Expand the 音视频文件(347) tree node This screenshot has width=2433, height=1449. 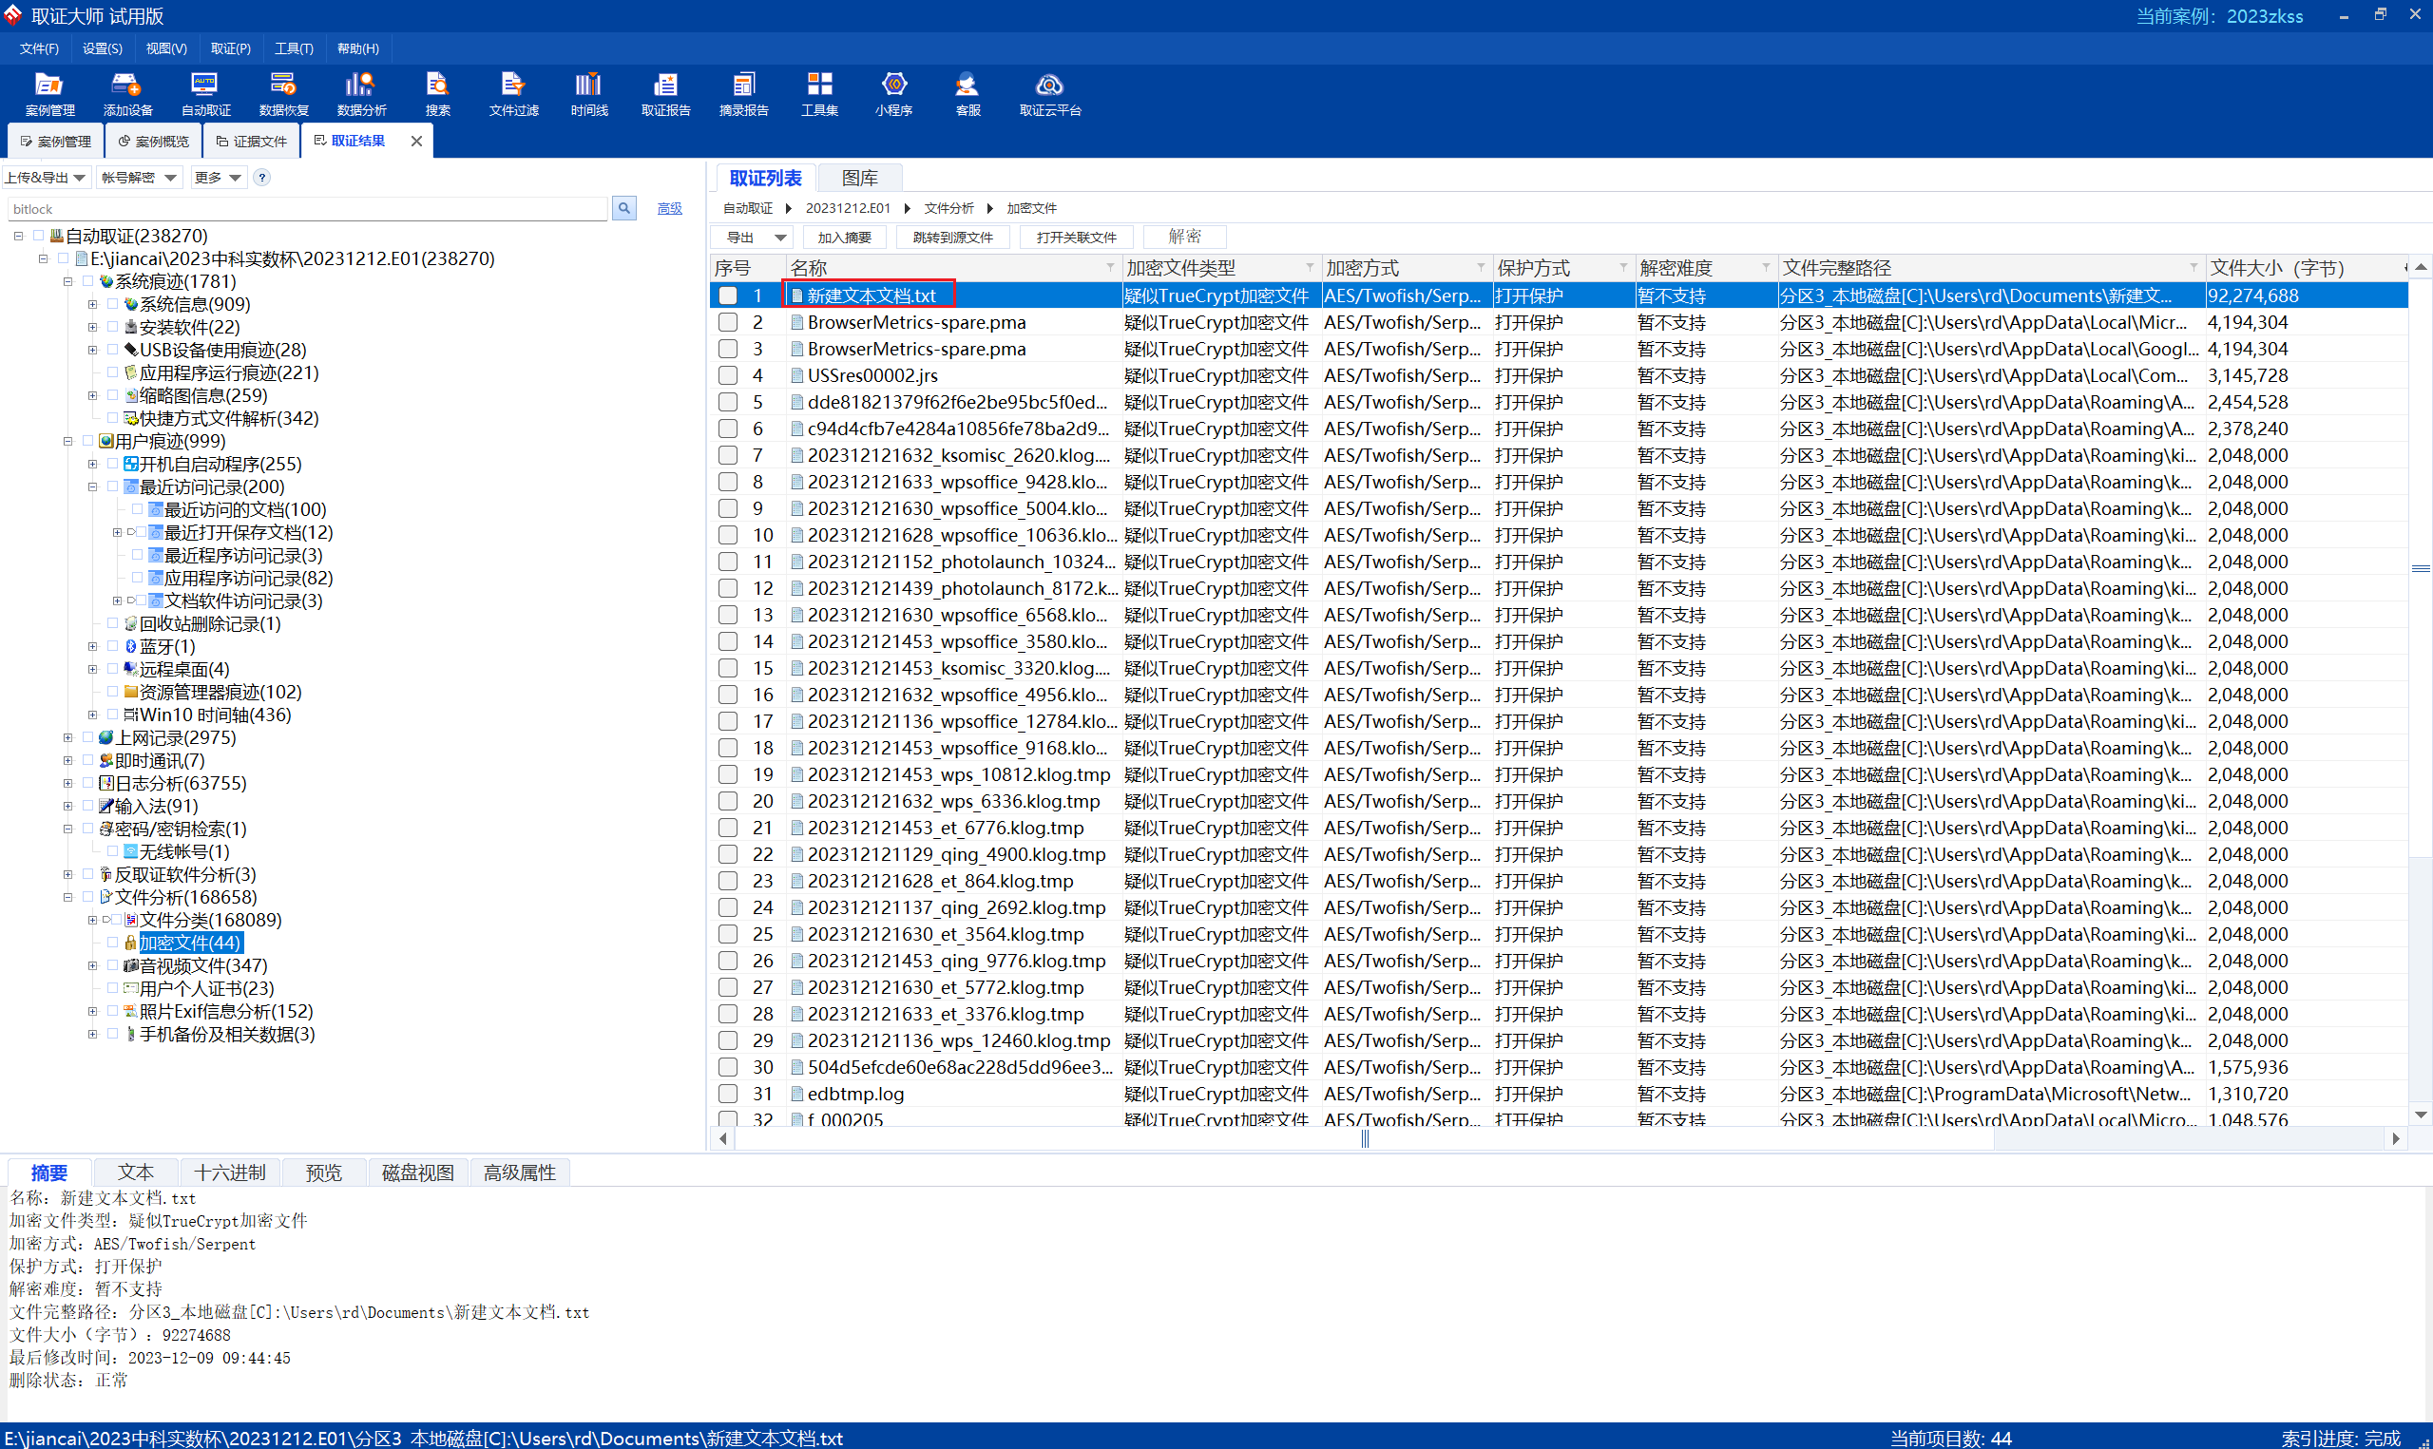coord(93,966)
